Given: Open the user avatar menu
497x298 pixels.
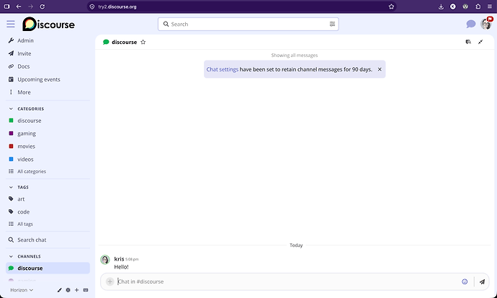Looking at the screenshot, I should [485, 24].
